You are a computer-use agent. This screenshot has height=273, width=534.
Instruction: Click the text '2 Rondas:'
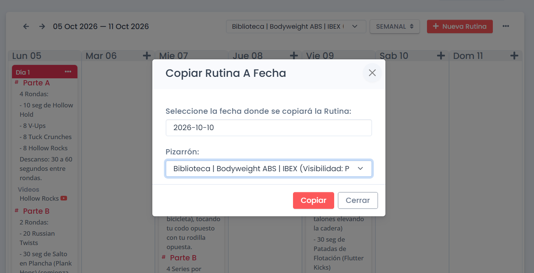pyautogui.click(x=34, y=222)
